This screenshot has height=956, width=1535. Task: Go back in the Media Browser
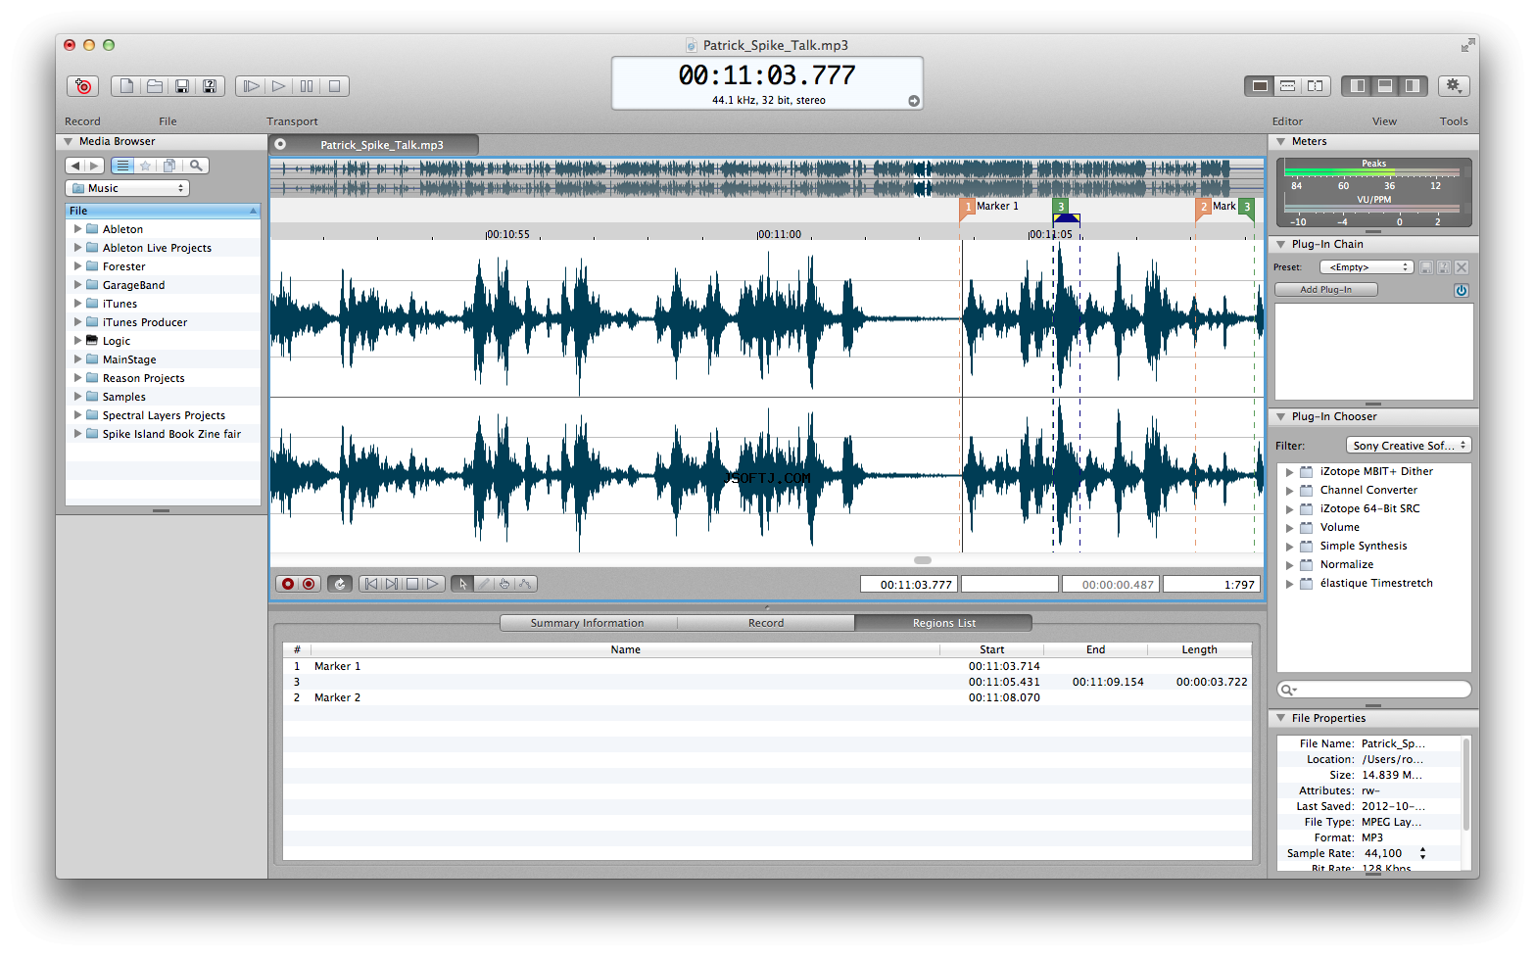click(x=74, y=166)
